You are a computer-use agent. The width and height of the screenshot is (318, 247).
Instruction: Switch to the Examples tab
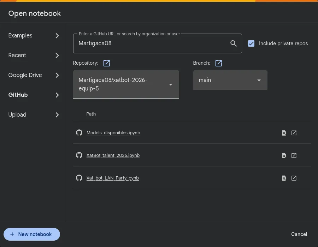point(33,36)
